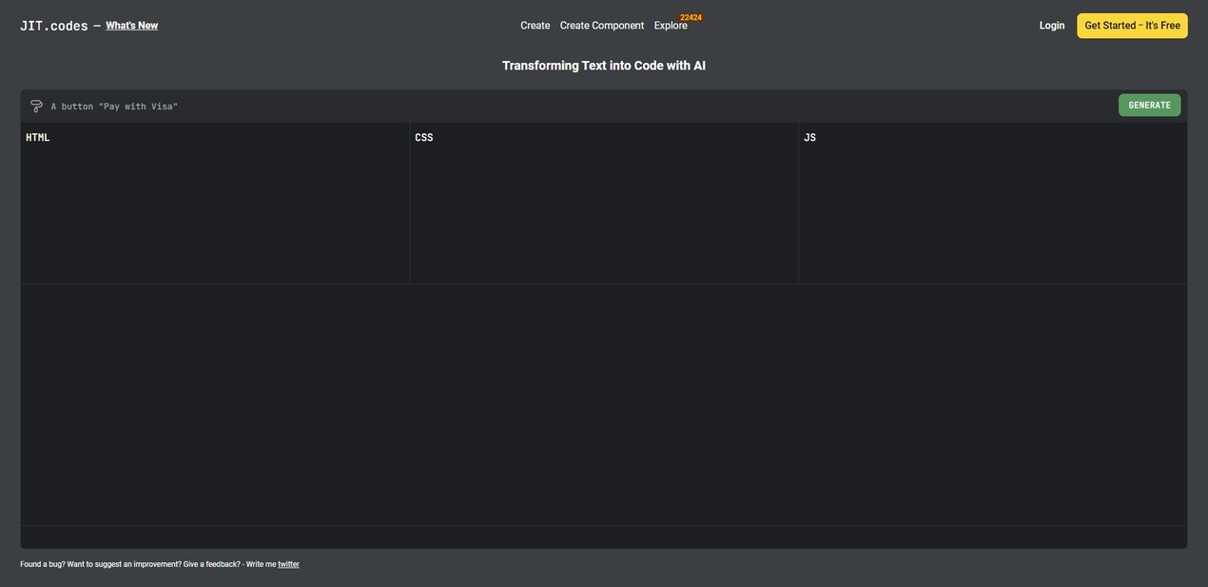The width and height of the screenshot is (1208, 587).
Task: Click the "Transforming Text into Code" heading
Action: (x=604, y=66)
